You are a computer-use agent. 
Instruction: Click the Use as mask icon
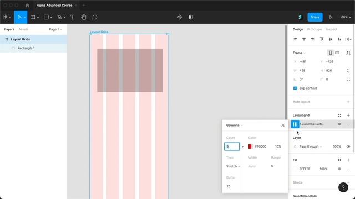191,17
